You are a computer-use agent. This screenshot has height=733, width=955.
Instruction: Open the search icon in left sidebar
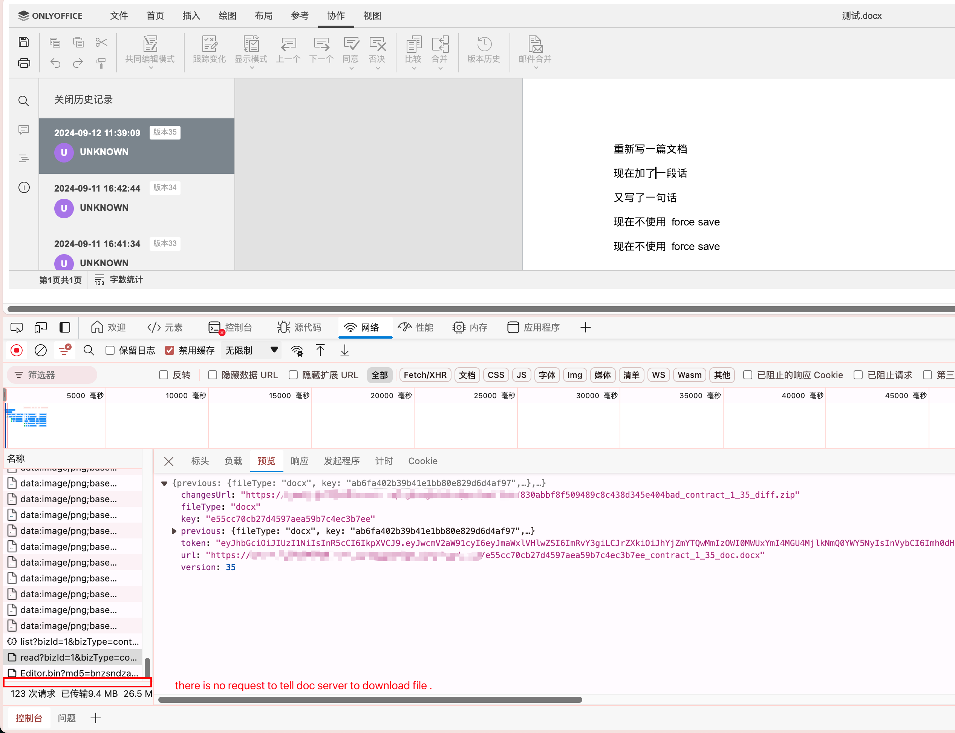click(x=23, y=101)
